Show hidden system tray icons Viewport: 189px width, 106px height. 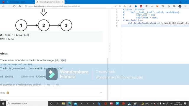152,103
